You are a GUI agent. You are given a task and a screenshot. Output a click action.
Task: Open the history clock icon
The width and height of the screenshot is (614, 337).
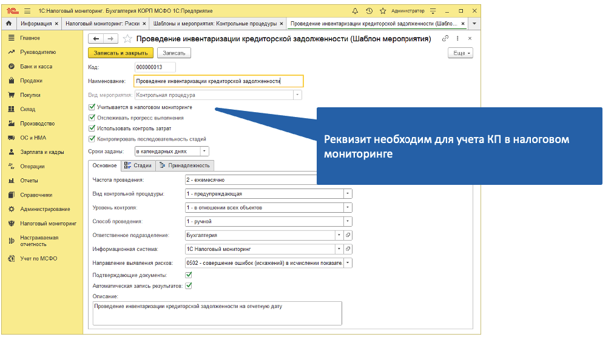tap(369, 11)
